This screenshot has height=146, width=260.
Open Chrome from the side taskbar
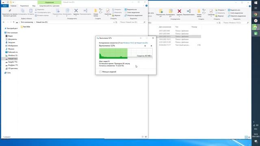point(256,15)
